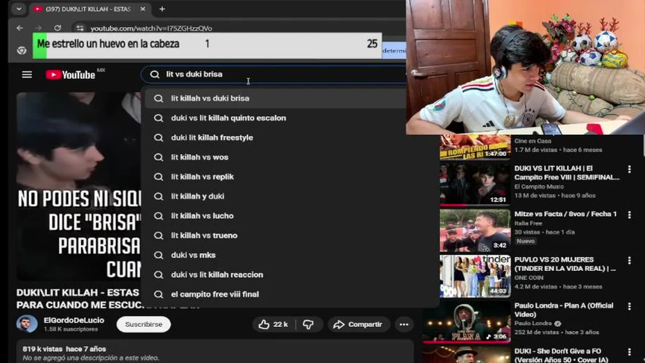Open options menu for Mitze vs Facta video

tap(629, 215)
